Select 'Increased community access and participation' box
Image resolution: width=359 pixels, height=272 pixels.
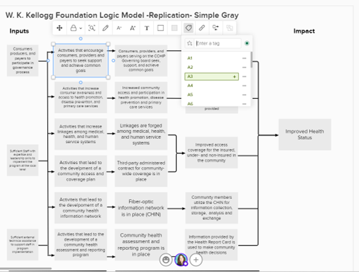(x=141, y=97)
